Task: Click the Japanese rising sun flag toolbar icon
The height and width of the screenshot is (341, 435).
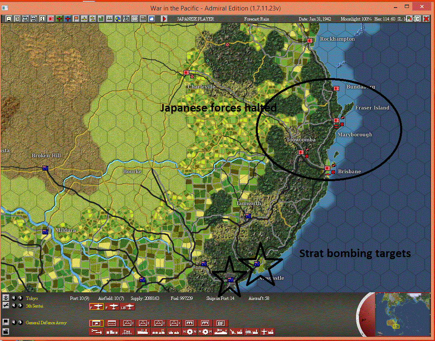Action: (x=51, y=19)
